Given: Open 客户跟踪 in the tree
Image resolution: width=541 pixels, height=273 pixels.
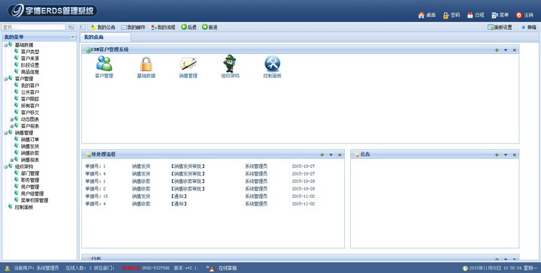Looking at the screenshot, I should [29, 99].
